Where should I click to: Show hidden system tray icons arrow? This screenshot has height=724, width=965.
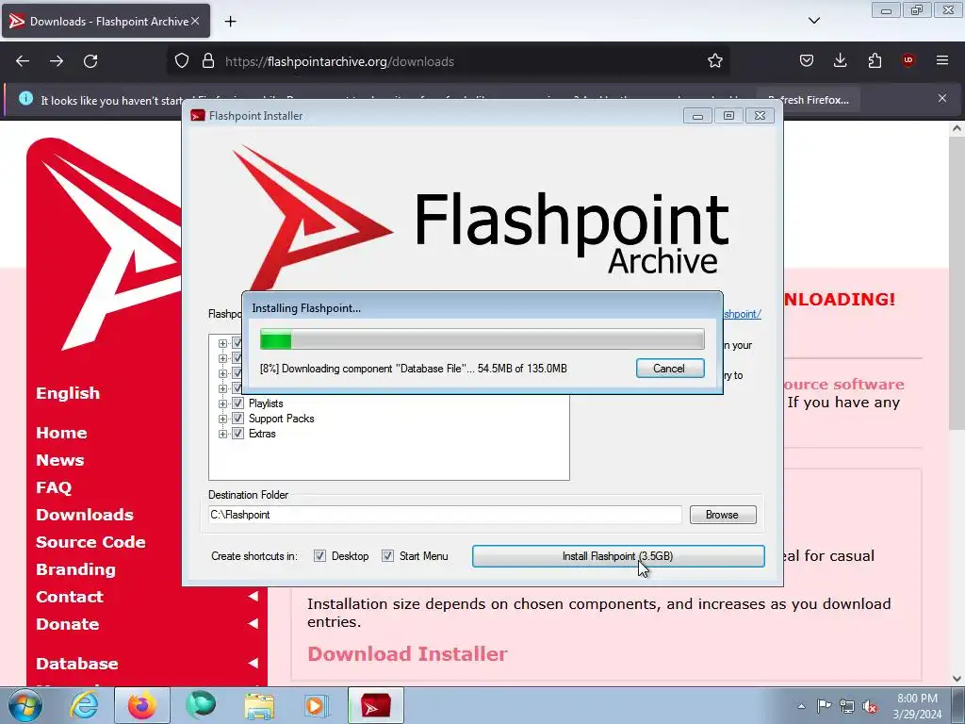pos(801,706)
